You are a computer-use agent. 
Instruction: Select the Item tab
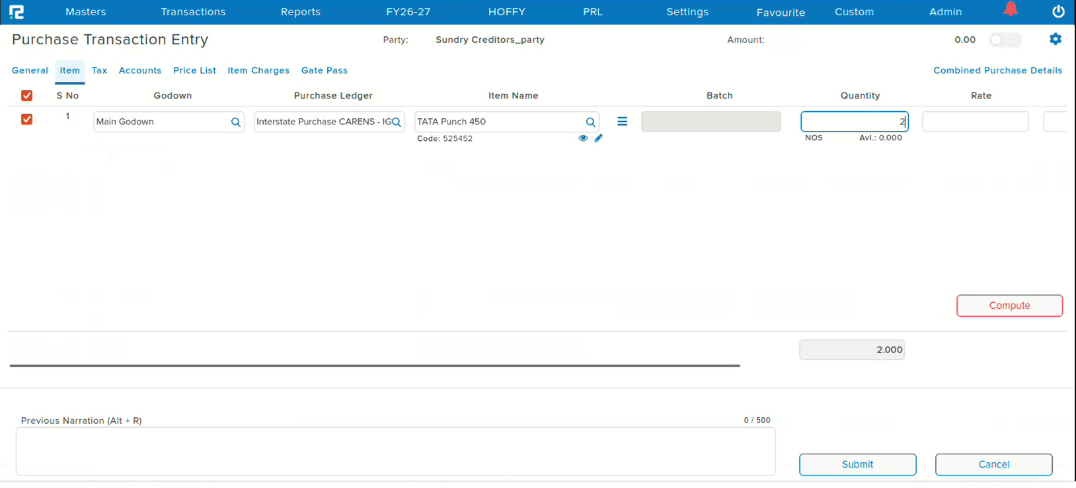pyautogui.click(x=69, y=71)
